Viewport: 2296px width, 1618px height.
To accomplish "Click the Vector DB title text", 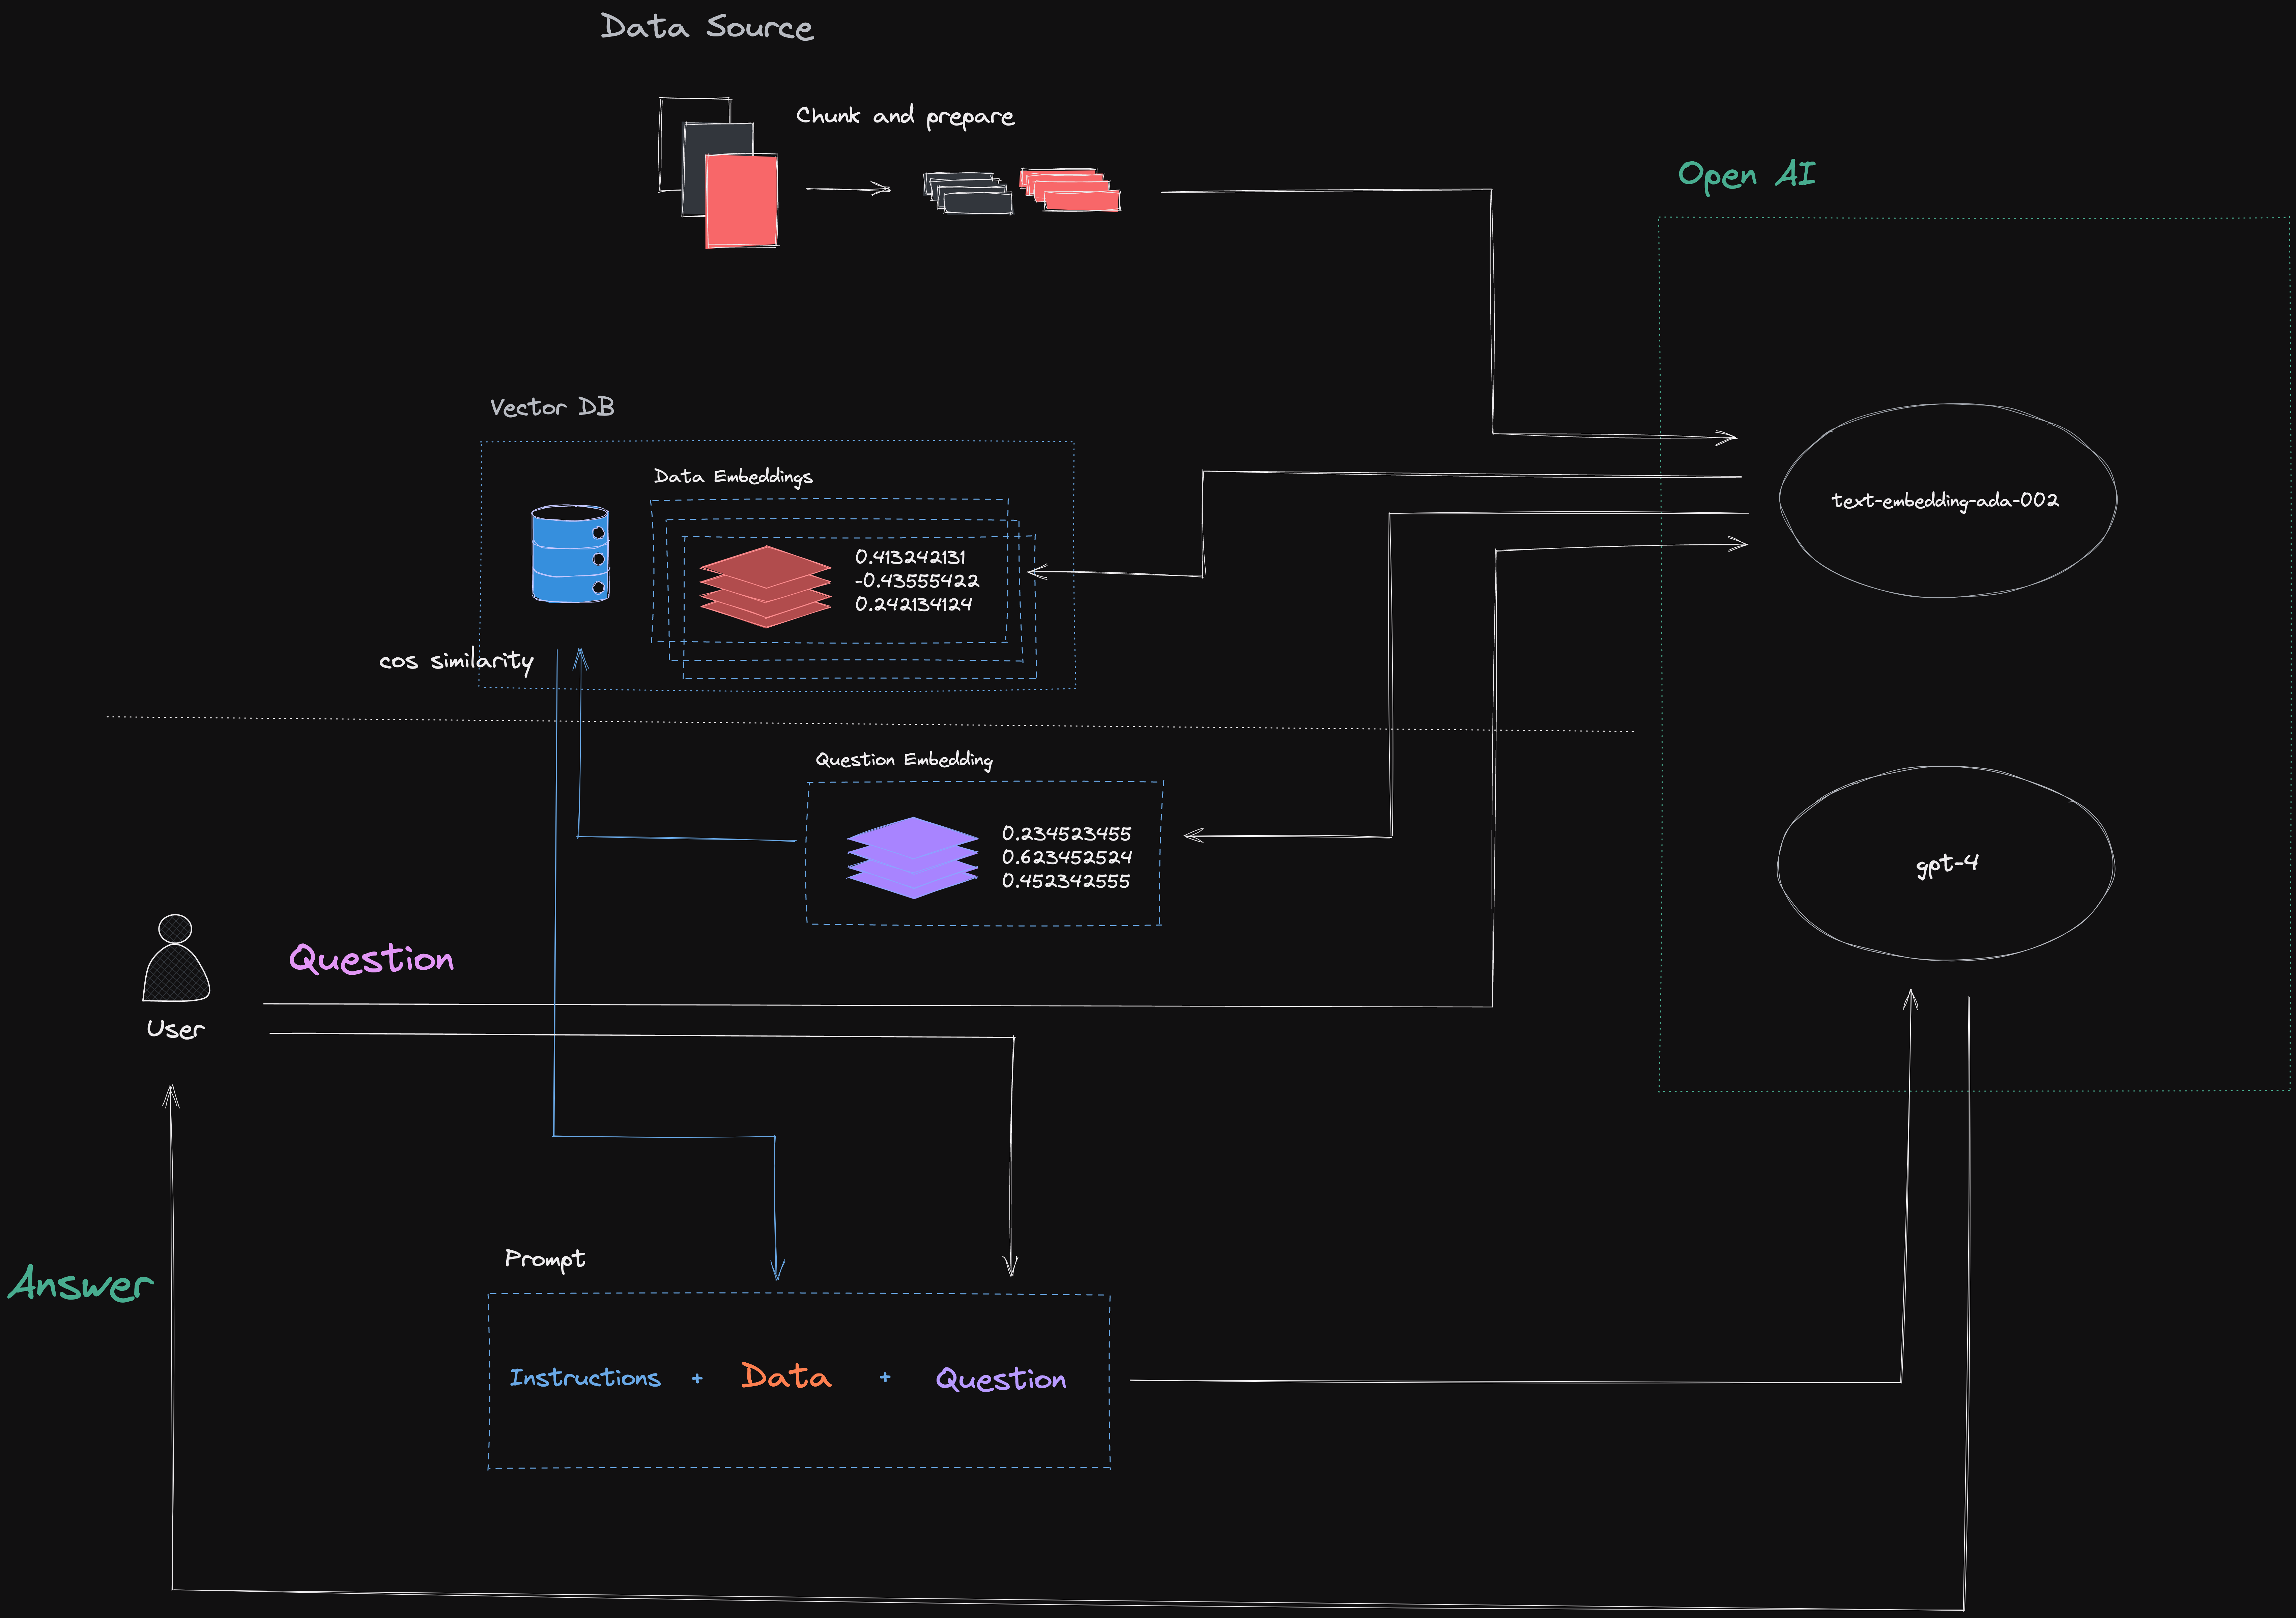I will click(552, 407).
